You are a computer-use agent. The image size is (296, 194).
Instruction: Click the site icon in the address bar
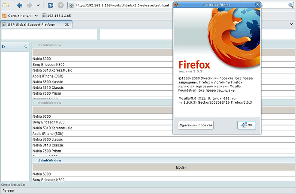71,6
